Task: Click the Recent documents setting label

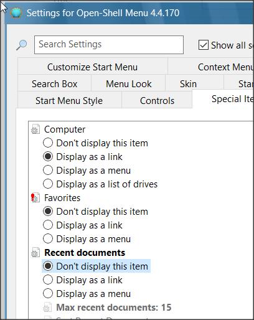Action: click(x=85, y=253)
